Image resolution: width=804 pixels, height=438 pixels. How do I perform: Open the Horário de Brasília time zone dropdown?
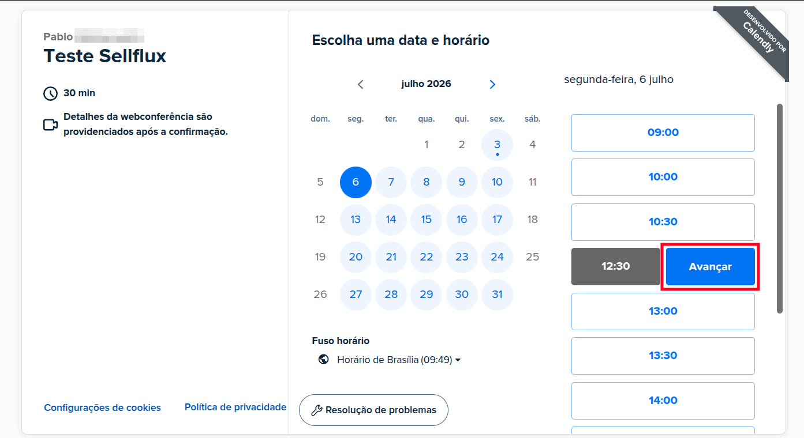[x=399, y=360]
